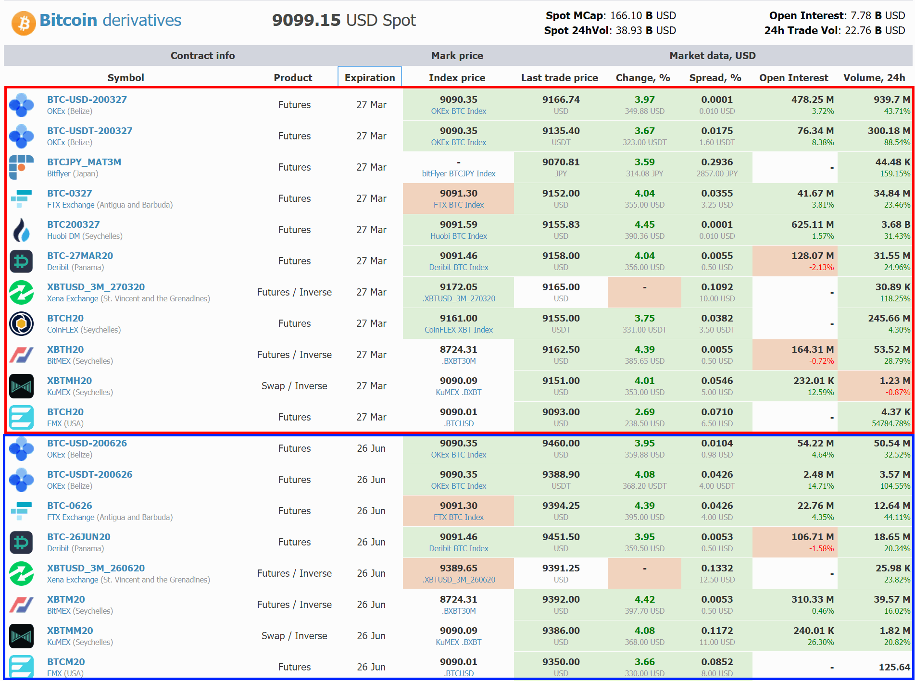The image size is (915, 681).
Task: Sort by Open Interest column header
Action: pos(793,77)
